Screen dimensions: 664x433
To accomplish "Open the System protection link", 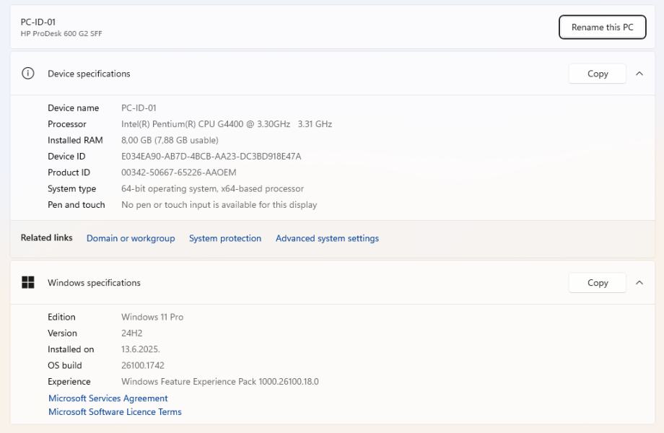I will point(225,238).
